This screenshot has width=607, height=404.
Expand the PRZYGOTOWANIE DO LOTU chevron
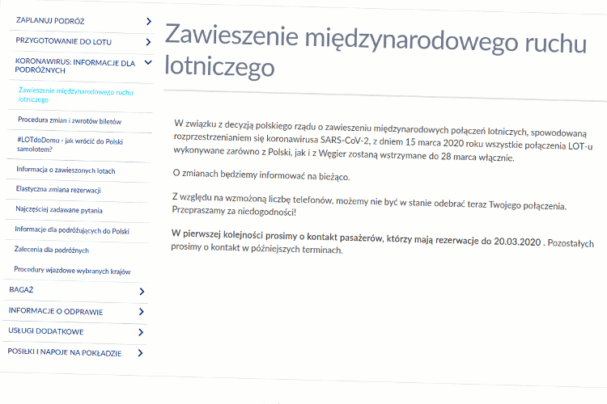tap(148, 42)
